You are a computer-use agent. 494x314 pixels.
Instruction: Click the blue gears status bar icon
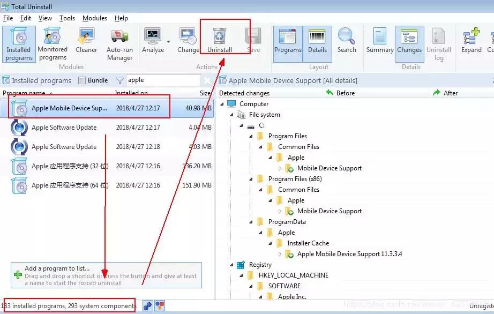coord(147,306)
